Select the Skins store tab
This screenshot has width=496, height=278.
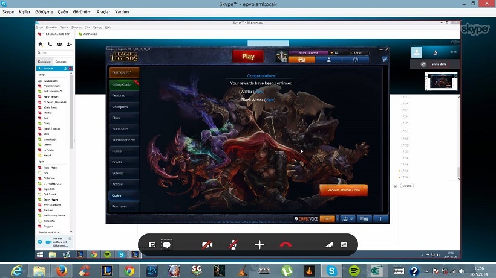point(125,118)
